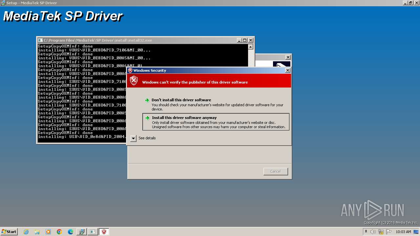Open Windows Media Player from taskbar
Viewport: 420px width, 236px height.
tap(48, 232)
